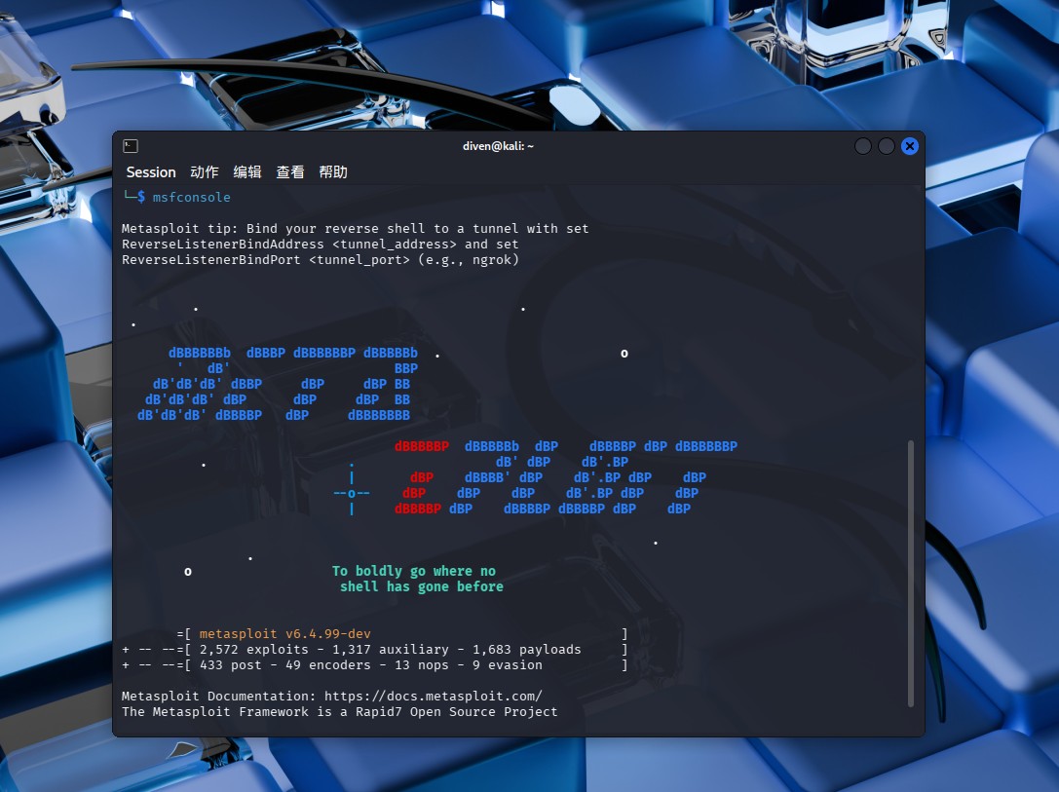Viewport: 1059px width, 792px height.
Task: Open the 动作 menu
Action: pyautogui.click(x=204, y=172)
